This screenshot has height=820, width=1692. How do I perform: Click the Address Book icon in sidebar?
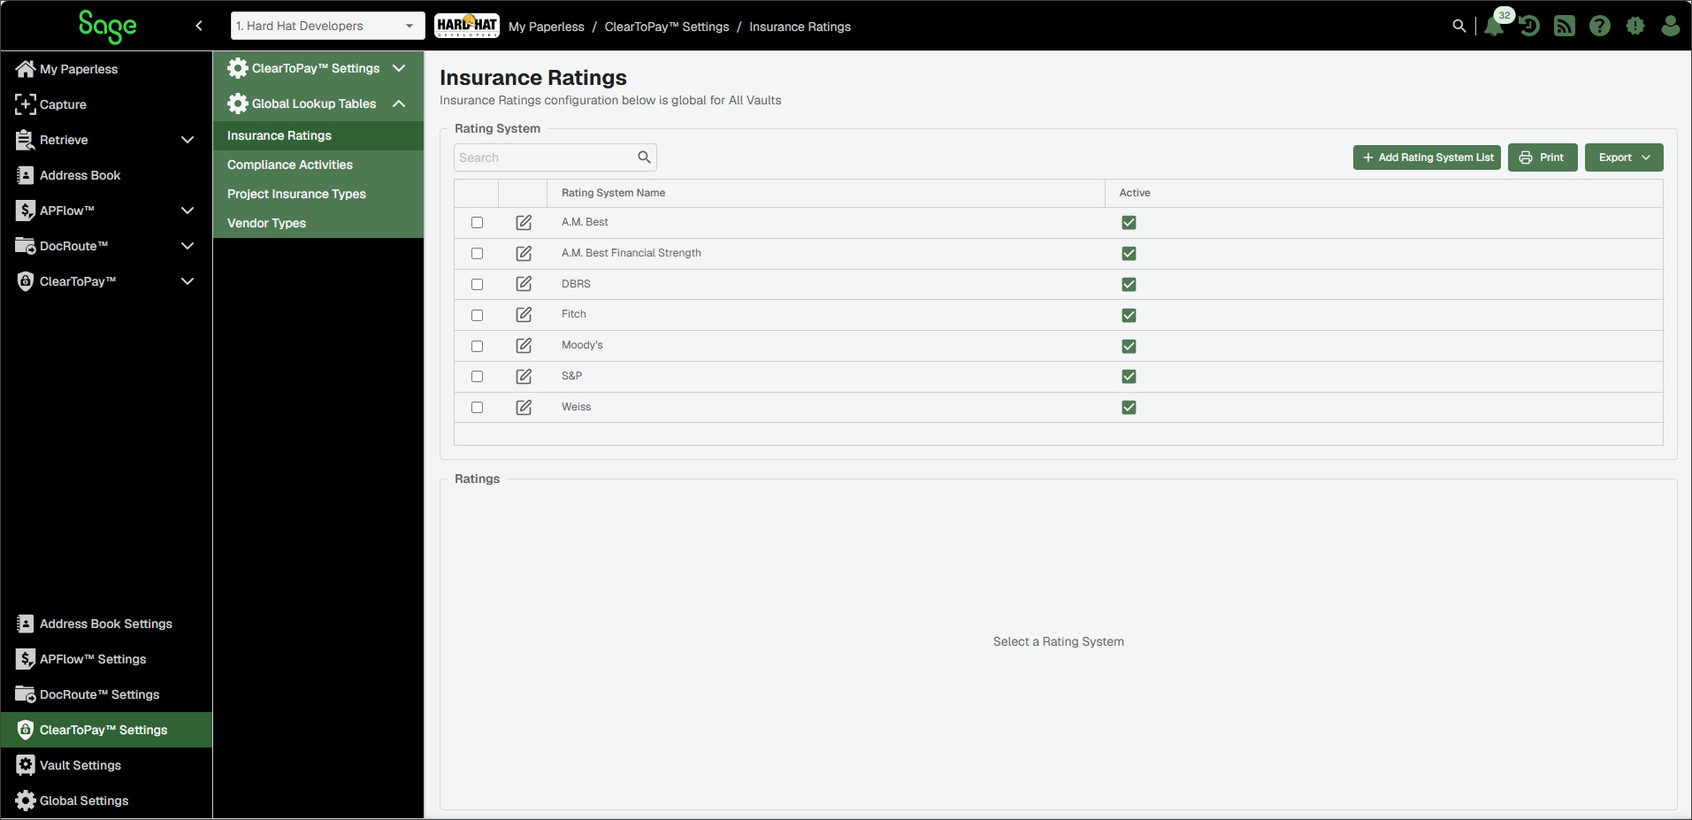tap(26, 175)
